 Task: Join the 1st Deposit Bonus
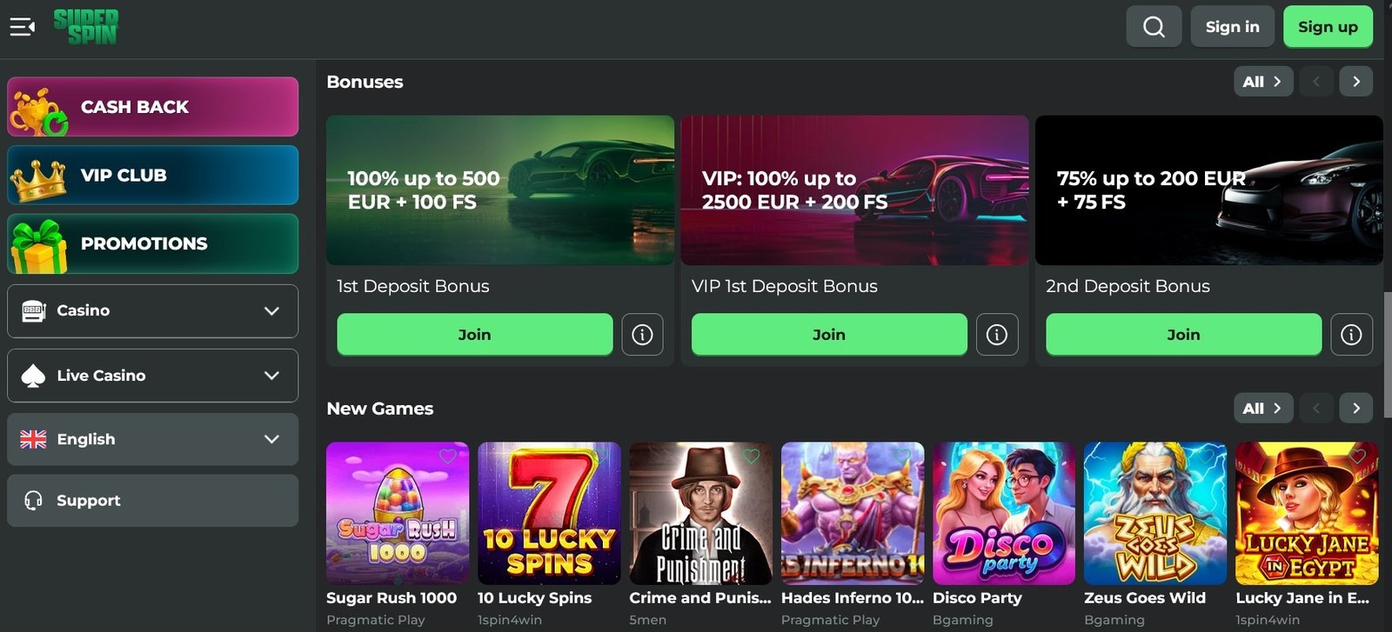(x=474, y=335)
